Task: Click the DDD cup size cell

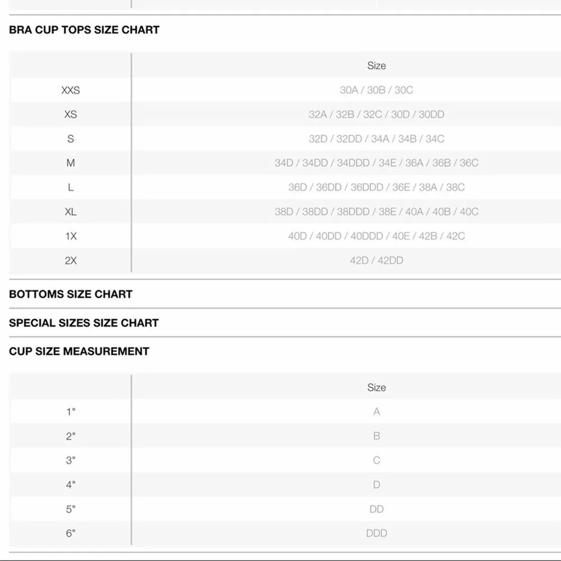Action: [376, 534]
